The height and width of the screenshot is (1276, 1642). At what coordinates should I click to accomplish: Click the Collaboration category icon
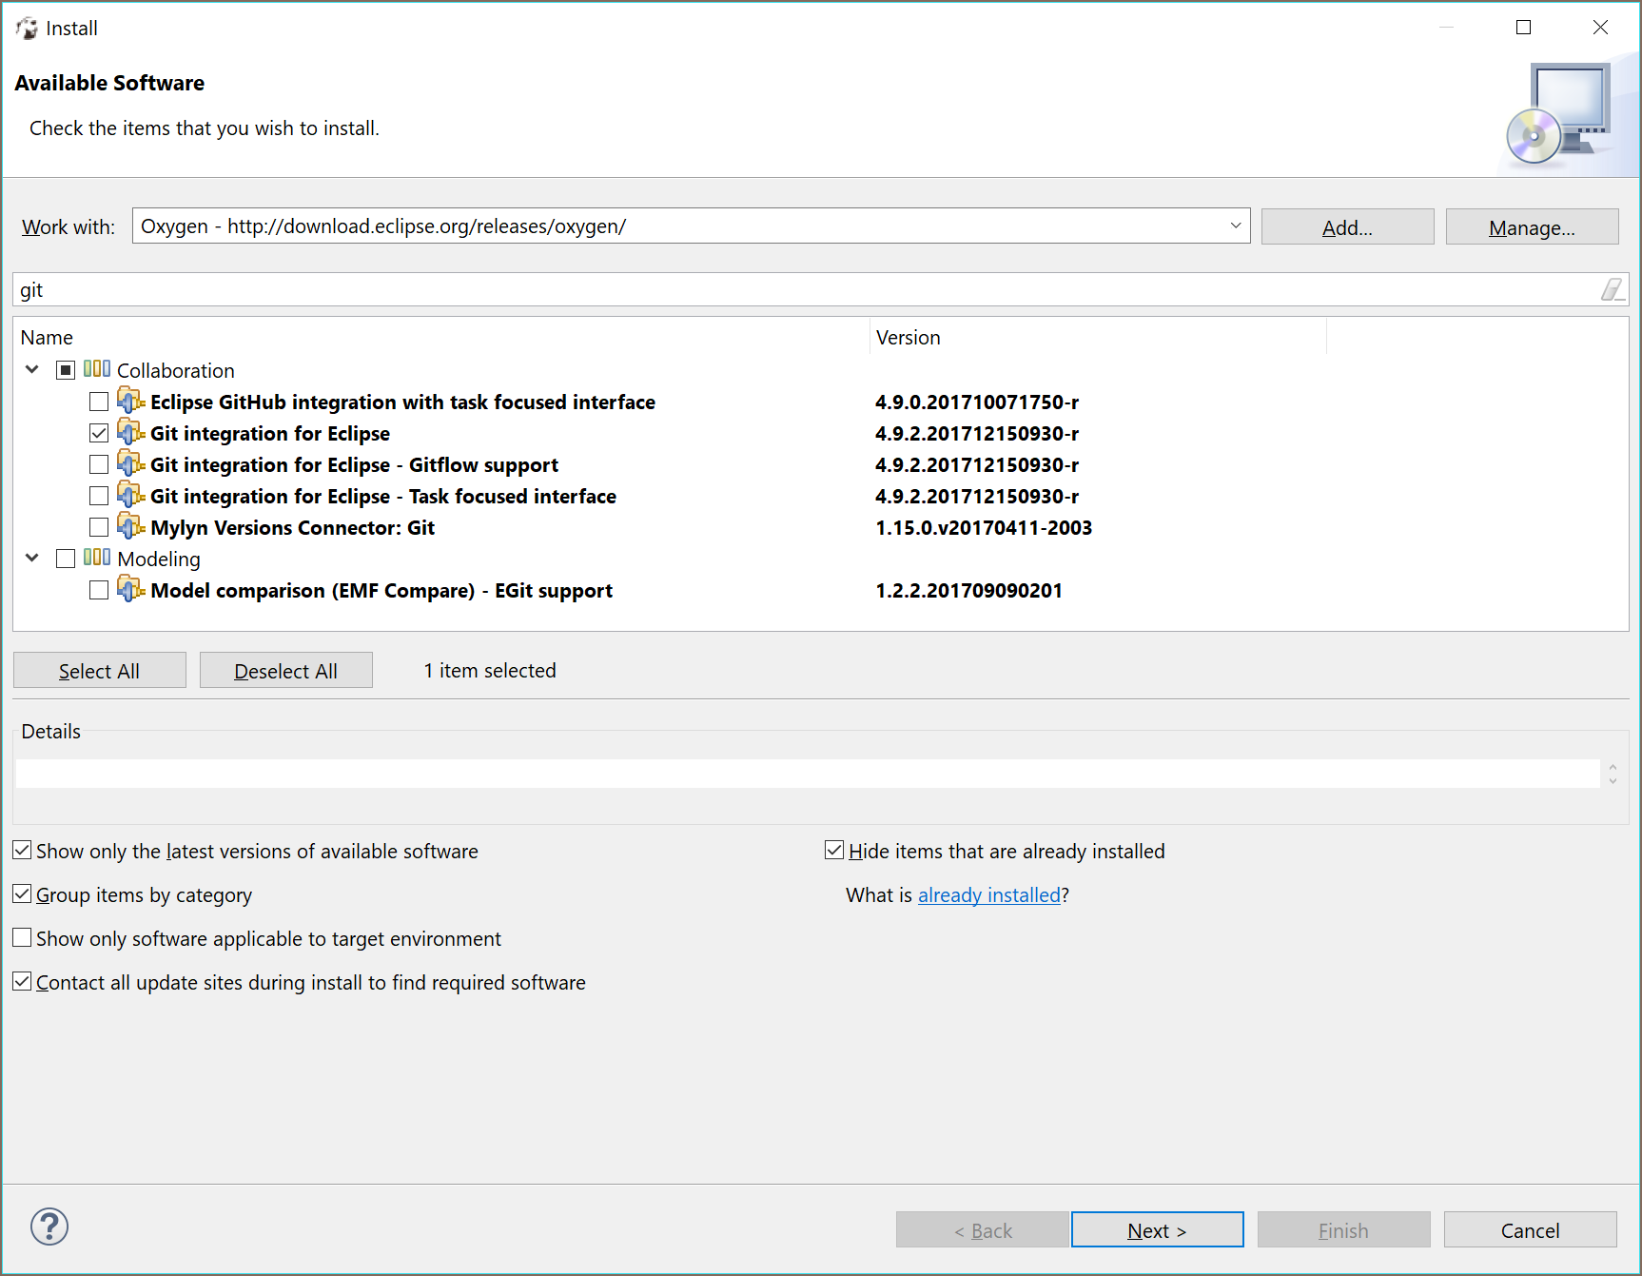tap(96, 369)
